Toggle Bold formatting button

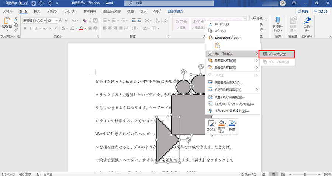[x=25, y=28]
